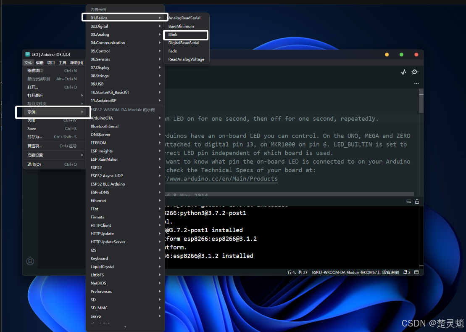Expand the ESP32 BLE Arduino examples
The image size is (466, 332).
(x=125, y=184)
